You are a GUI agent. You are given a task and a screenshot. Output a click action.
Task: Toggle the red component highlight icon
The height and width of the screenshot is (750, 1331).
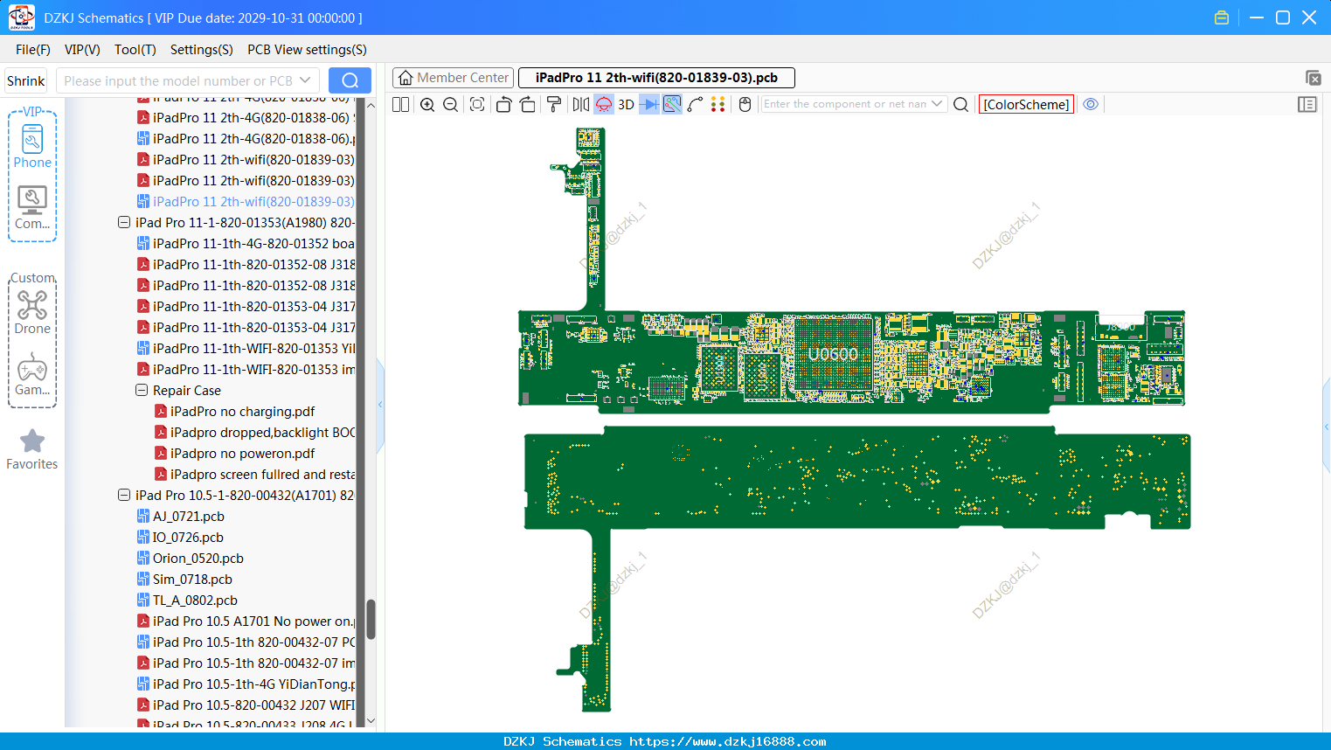point(604,104)
